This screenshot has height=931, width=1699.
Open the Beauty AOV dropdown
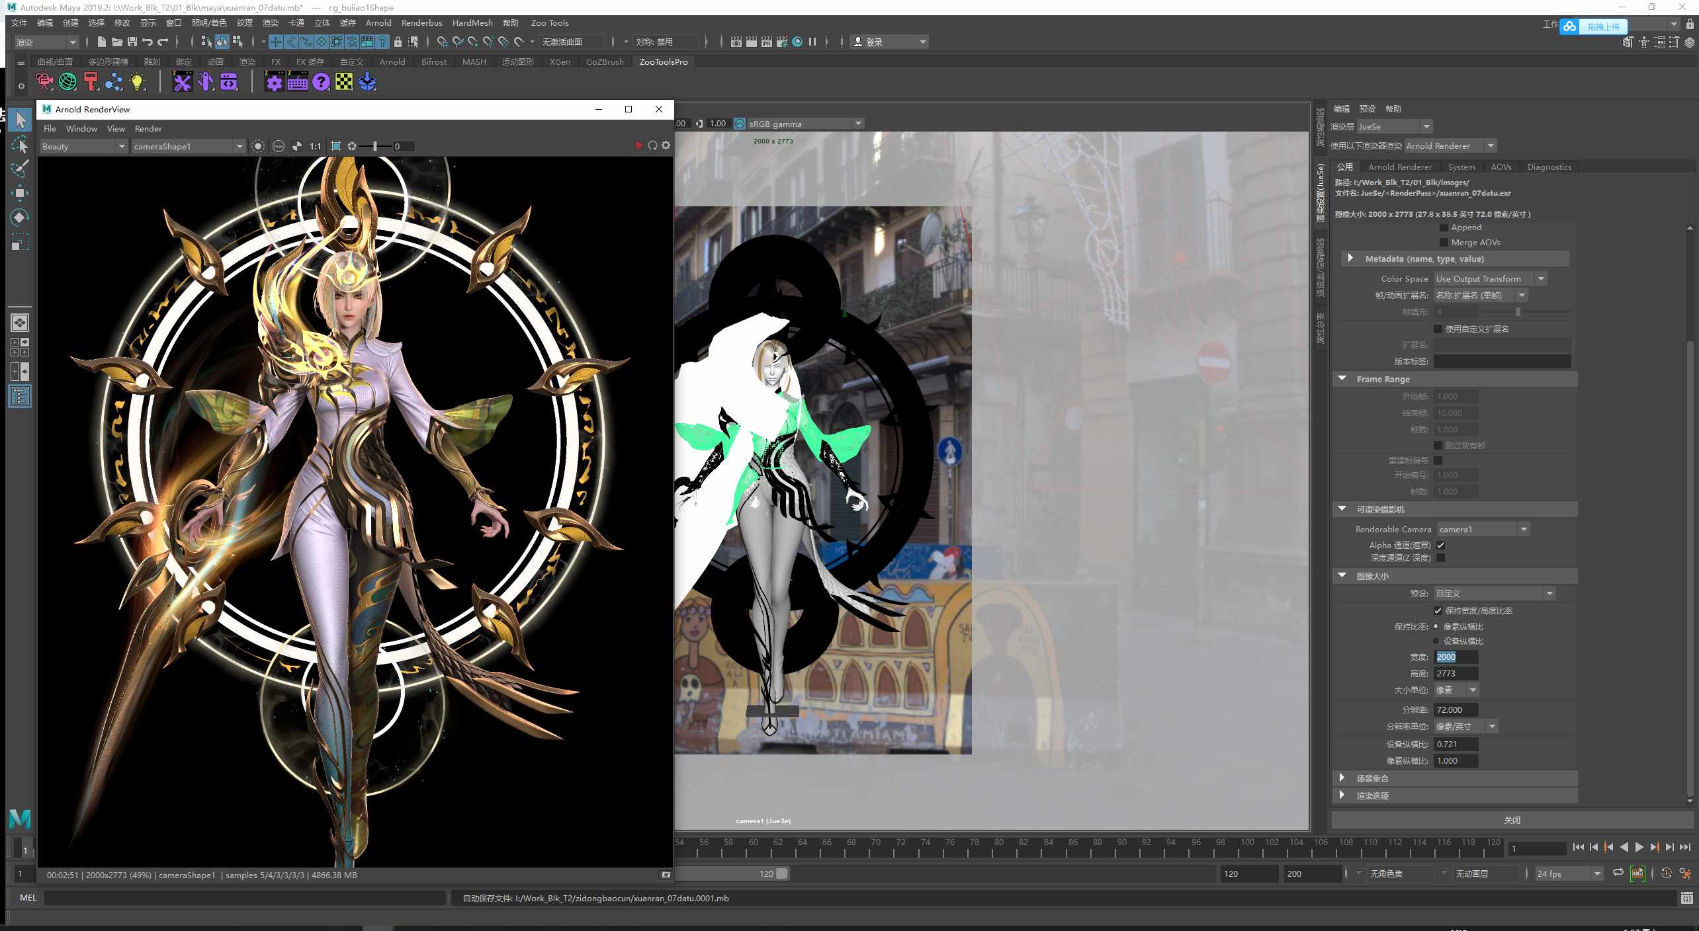point(83,146)
